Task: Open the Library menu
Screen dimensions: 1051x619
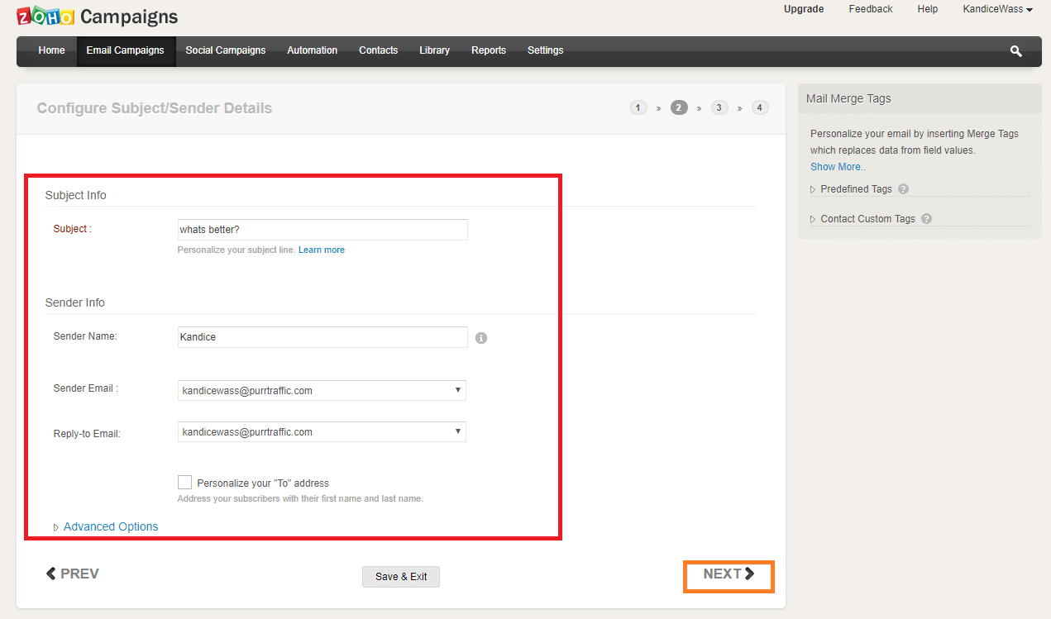Action: coord(435,50)
